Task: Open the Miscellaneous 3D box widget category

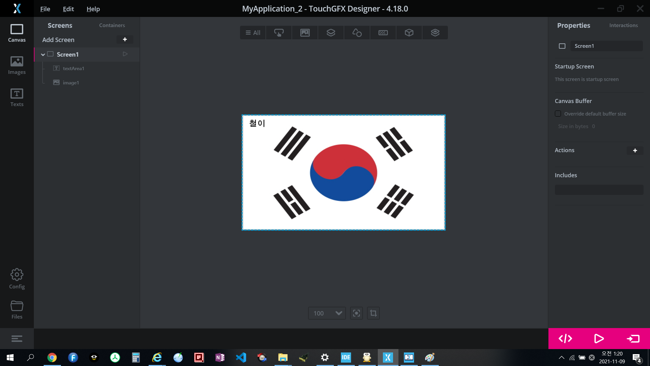Action: pyautogui.click(x=409, y=33)
